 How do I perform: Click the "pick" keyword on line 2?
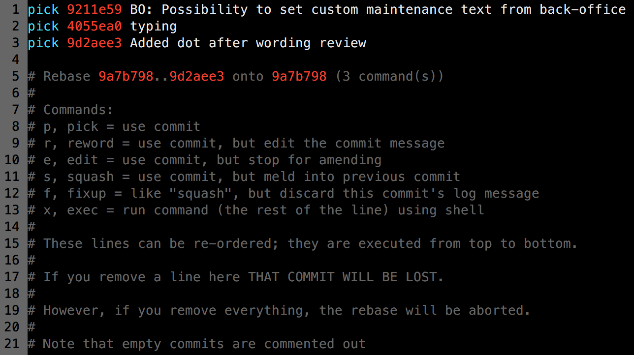(43, 26)
